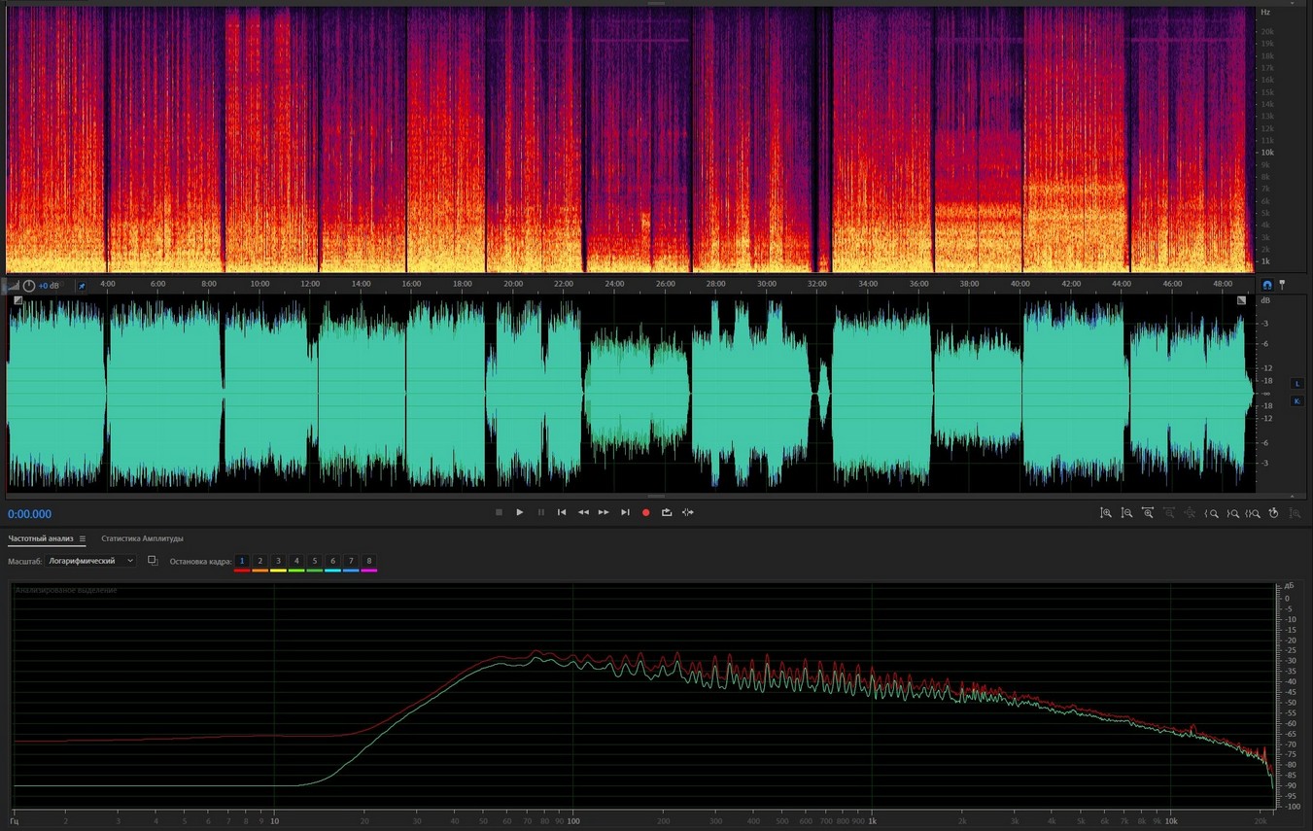Click fade-in handle at waveform top-left
The height and width of the screenshot is (831, 1313).
pyautogui.click(x=17, y=301)
